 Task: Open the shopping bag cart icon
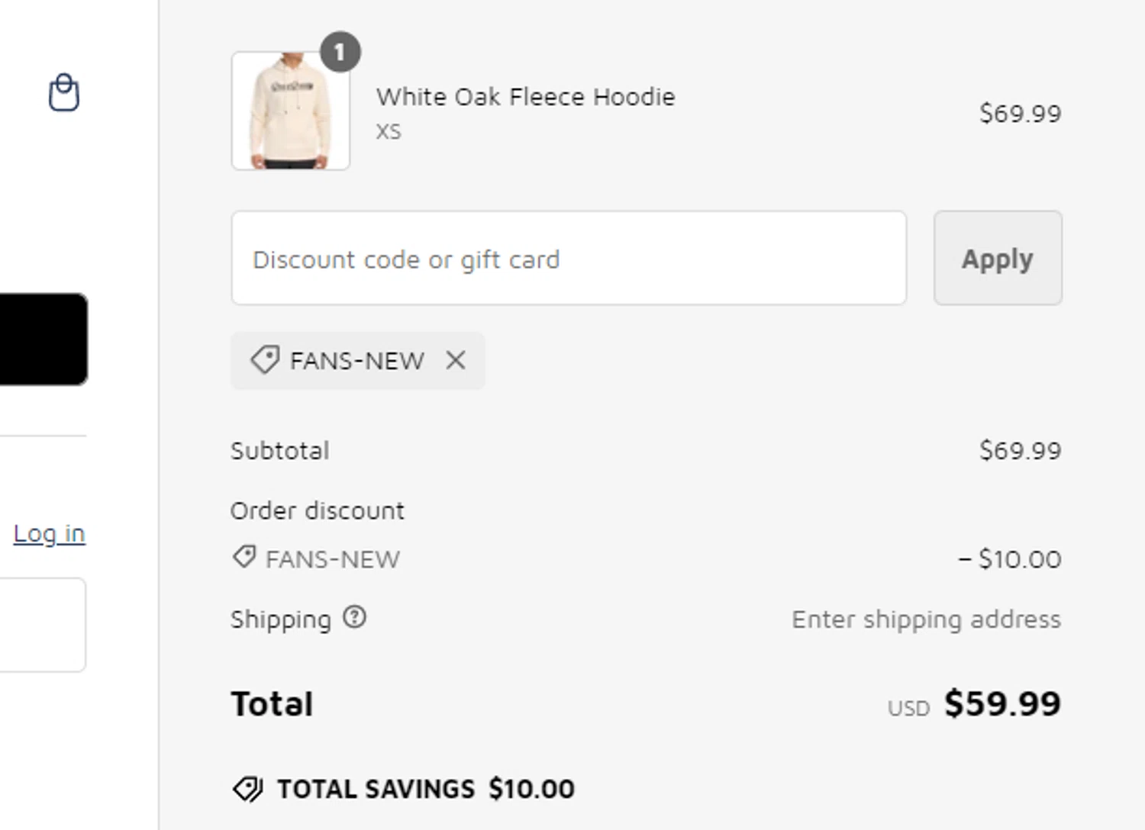point(64,93)
